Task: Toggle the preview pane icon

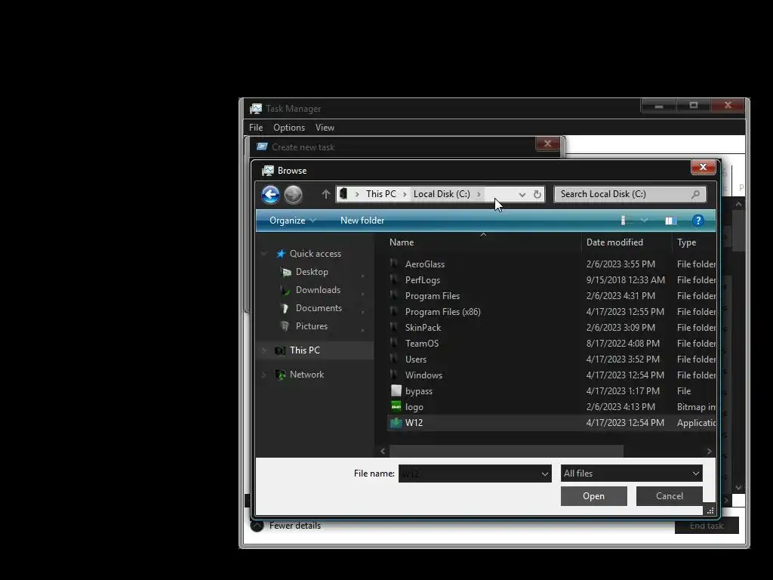Action: pyautogui.click(x=670, y=221)
